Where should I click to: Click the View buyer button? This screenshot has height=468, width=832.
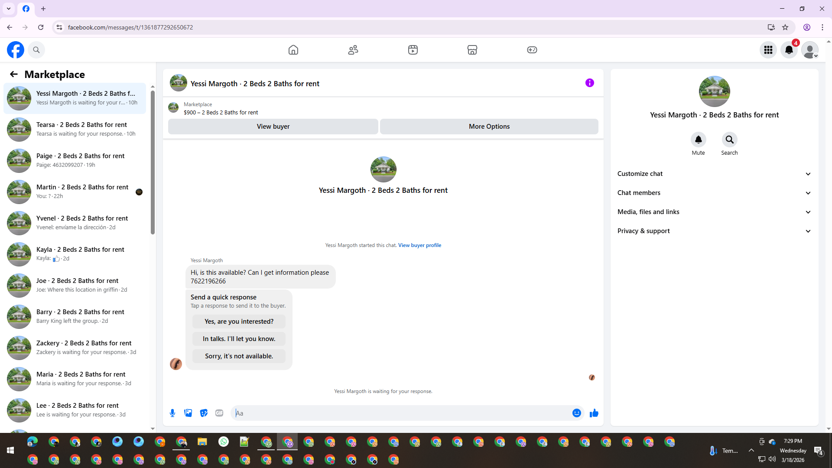click(273, 127)
